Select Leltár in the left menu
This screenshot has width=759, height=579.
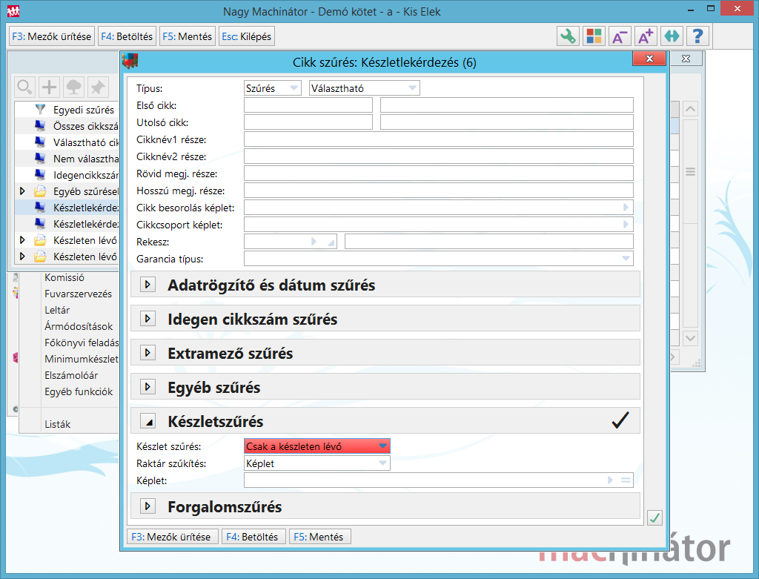(x=57, y=310)
